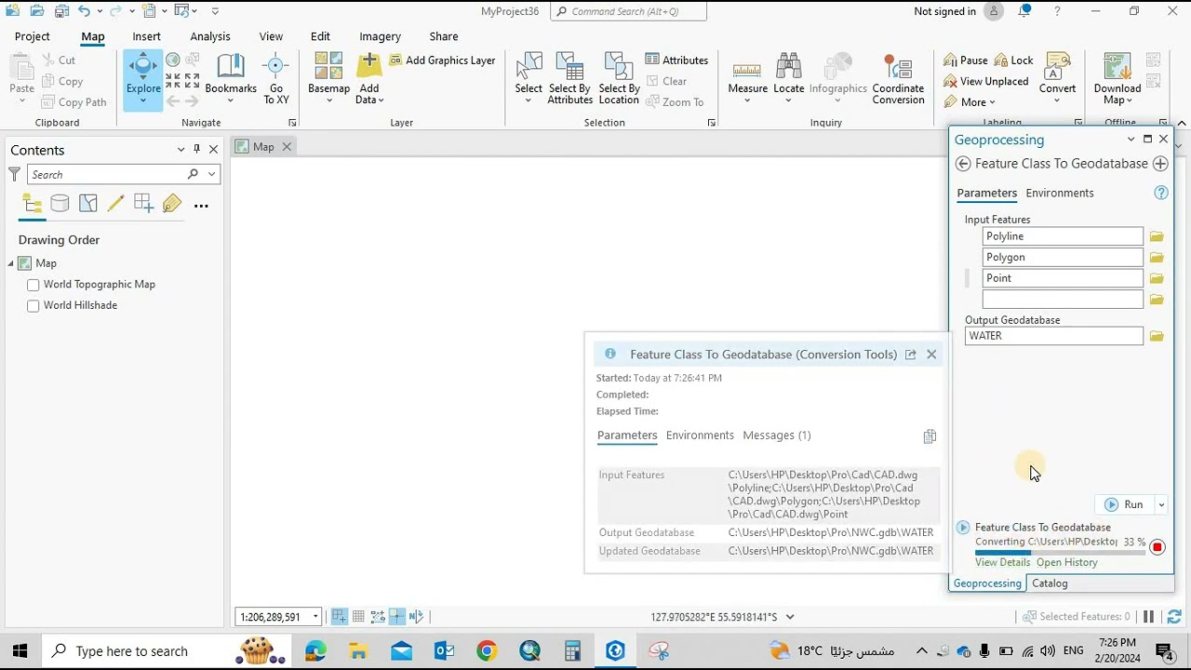Toggle World Topographic Map layer visibility
This screenshot has width=1191, height=670.
[x=33, y=285]
